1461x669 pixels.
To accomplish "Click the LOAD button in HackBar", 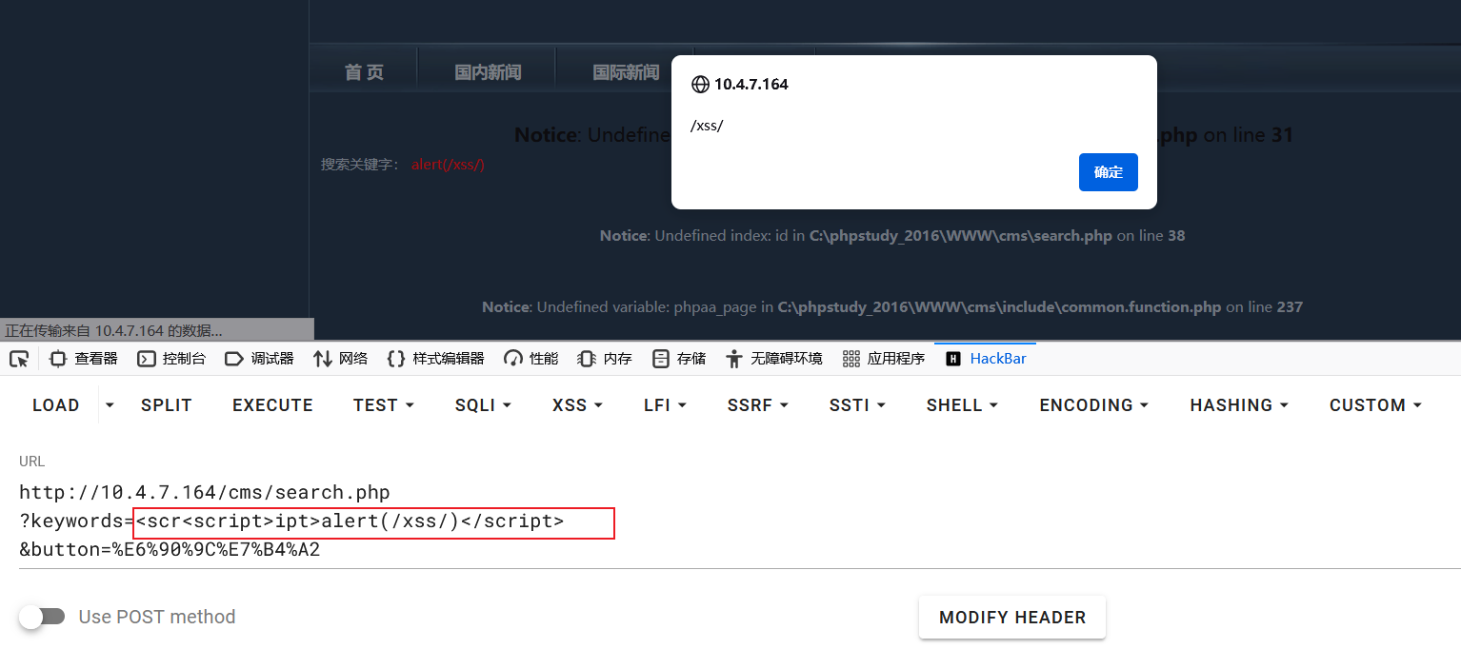I will (x=56, y=404).
